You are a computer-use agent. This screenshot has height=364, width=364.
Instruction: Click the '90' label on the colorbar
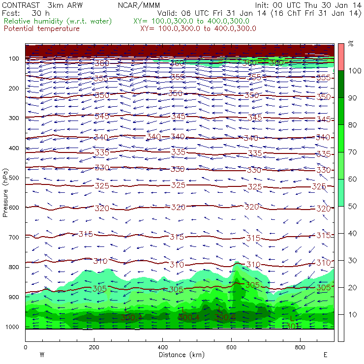[x=352, y=98]
